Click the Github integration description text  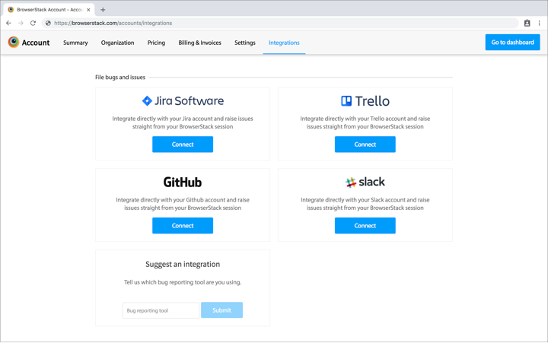[x=183, y=204]
